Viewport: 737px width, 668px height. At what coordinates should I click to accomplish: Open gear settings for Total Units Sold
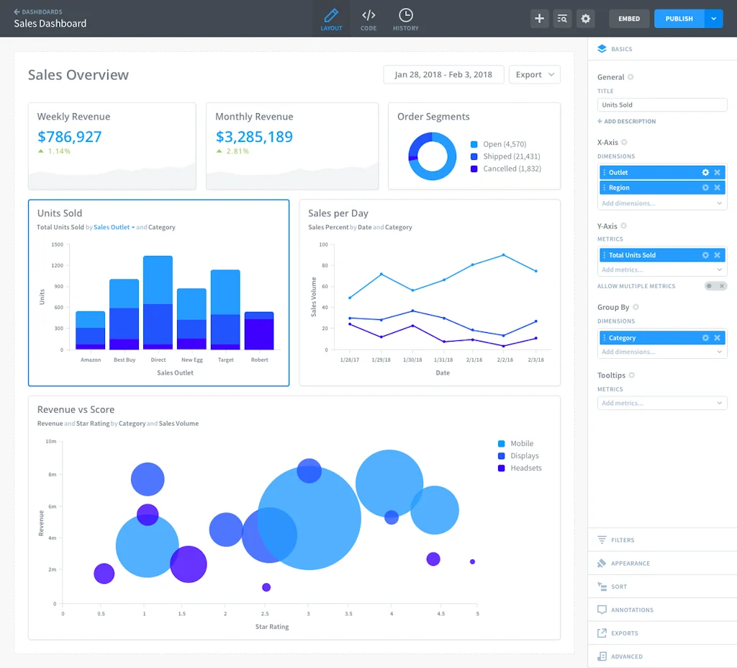(x=705, y=255)
